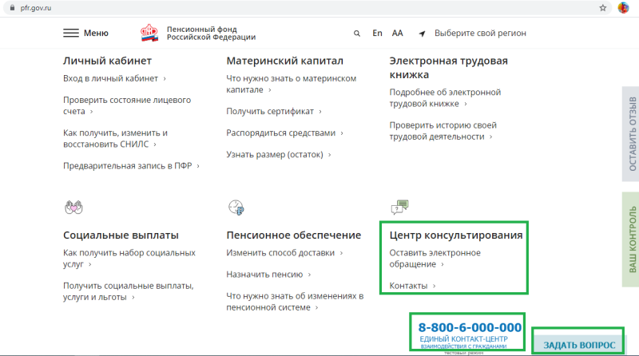Open Получить социальные выплаты, услуги и льготы
The image size is (639, 356).
click(x=129, y=291)
